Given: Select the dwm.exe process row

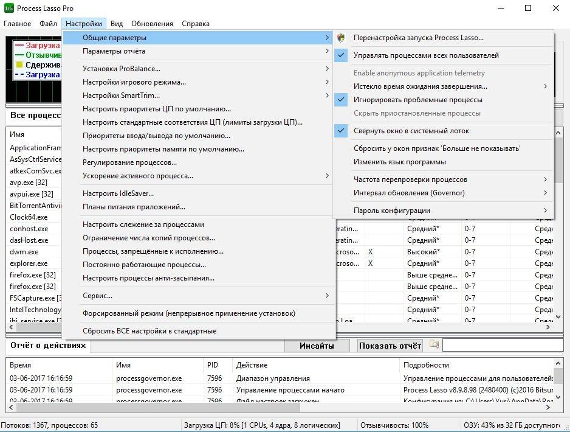Looking at the screenshot, I should [x=34, y=251].
